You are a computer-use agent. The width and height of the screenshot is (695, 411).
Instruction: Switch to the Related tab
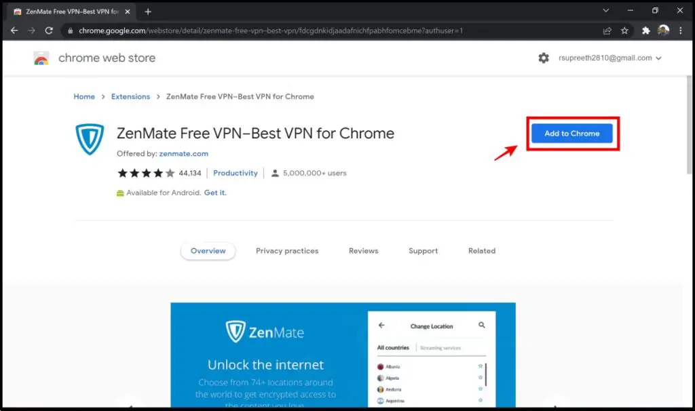click(x=482, y=251)
